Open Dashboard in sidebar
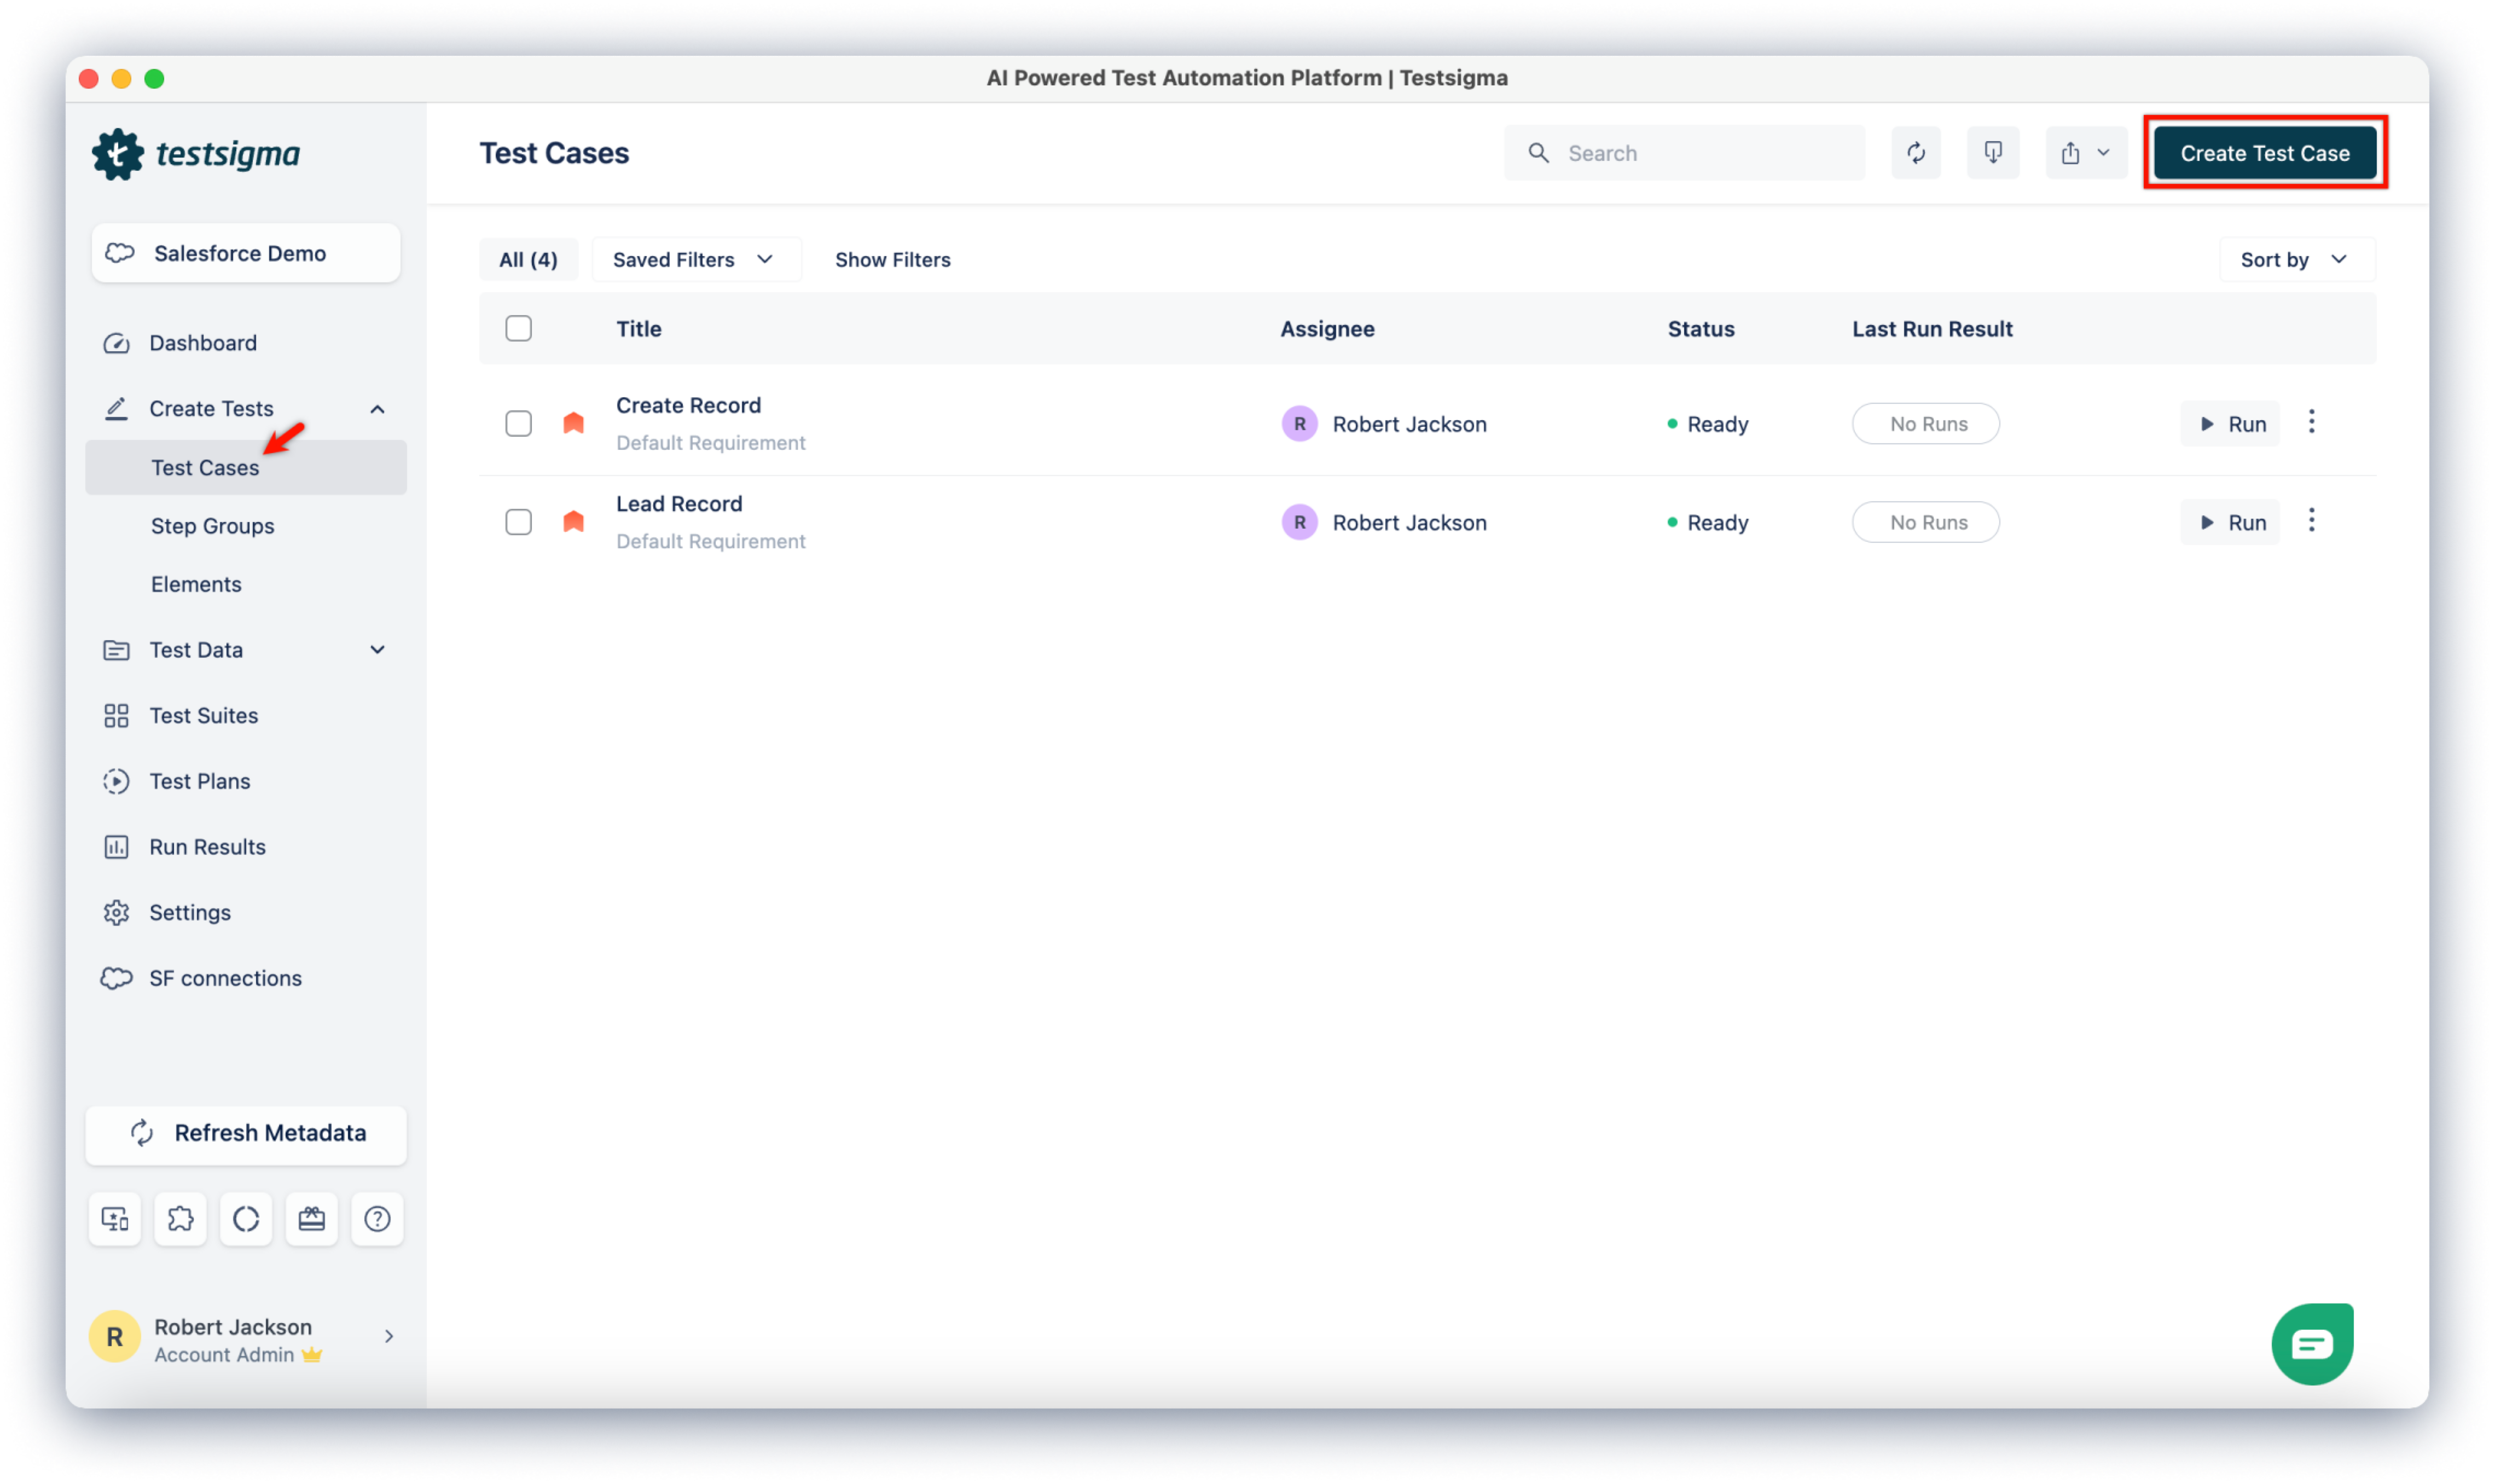 tap(203, 343)
